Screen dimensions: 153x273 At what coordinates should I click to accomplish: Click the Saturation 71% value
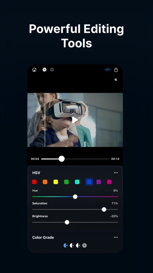pyautogui.click(x=115, y=203)
